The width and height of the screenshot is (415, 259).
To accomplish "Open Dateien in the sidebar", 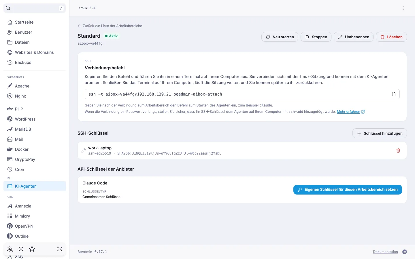I will pos(35,42).
